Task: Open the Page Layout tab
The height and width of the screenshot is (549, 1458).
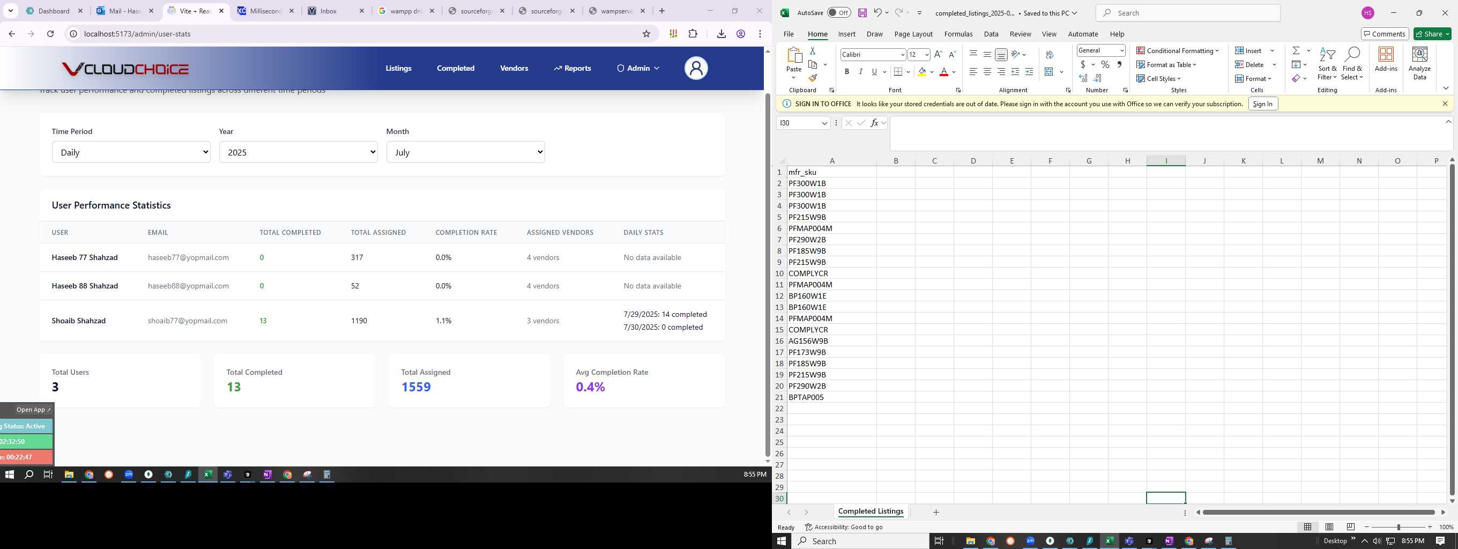Action: coord(913,34)
